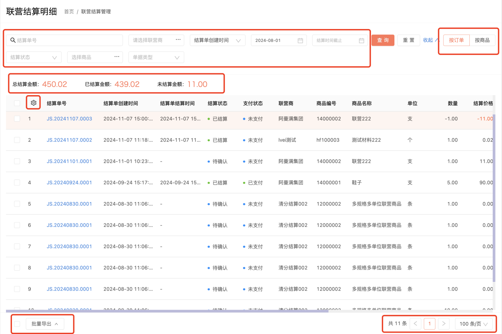Image resolution: width=502 pixels, height=334 pixels.
Task: Click the 结算价格 column header
Action: click(x=483, y=103)
